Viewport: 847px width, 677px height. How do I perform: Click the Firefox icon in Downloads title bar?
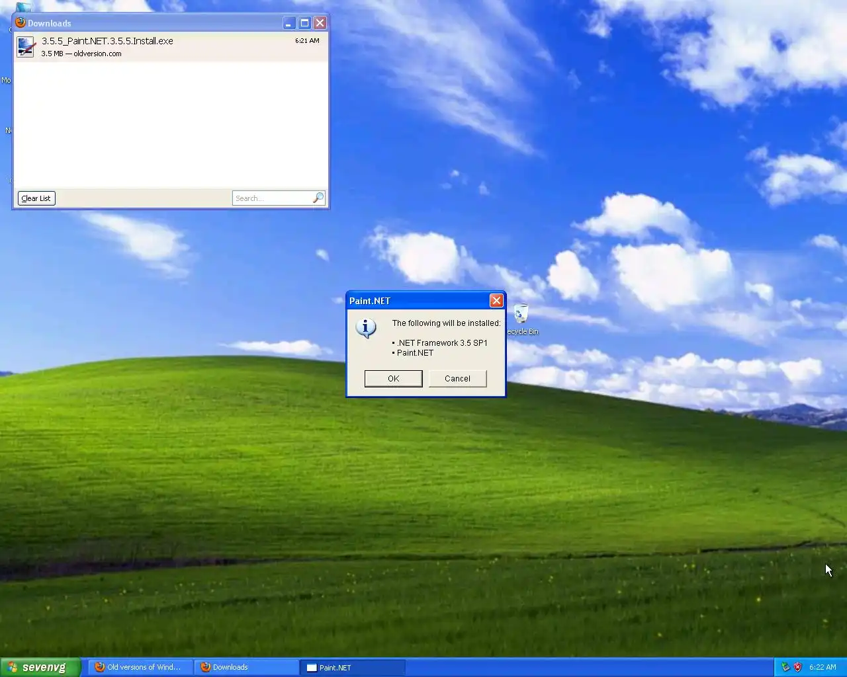[21, 22]
